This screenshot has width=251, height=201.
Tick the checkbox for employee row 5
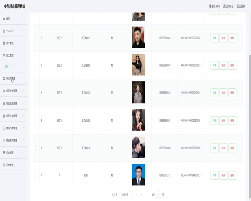click(x=36, y=121)
